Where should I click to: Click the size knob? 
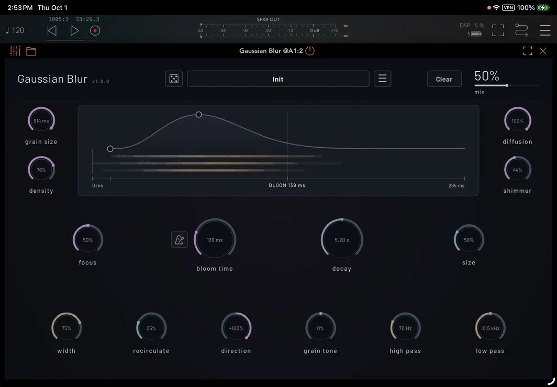(469, 240)
